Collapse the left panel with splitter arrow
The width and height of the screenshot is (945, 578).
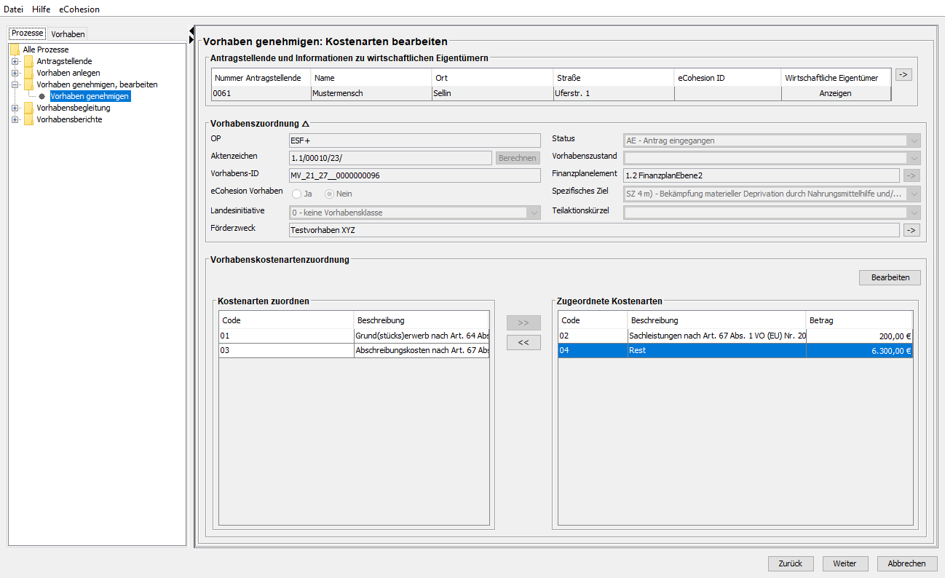(x=191, y=30)
